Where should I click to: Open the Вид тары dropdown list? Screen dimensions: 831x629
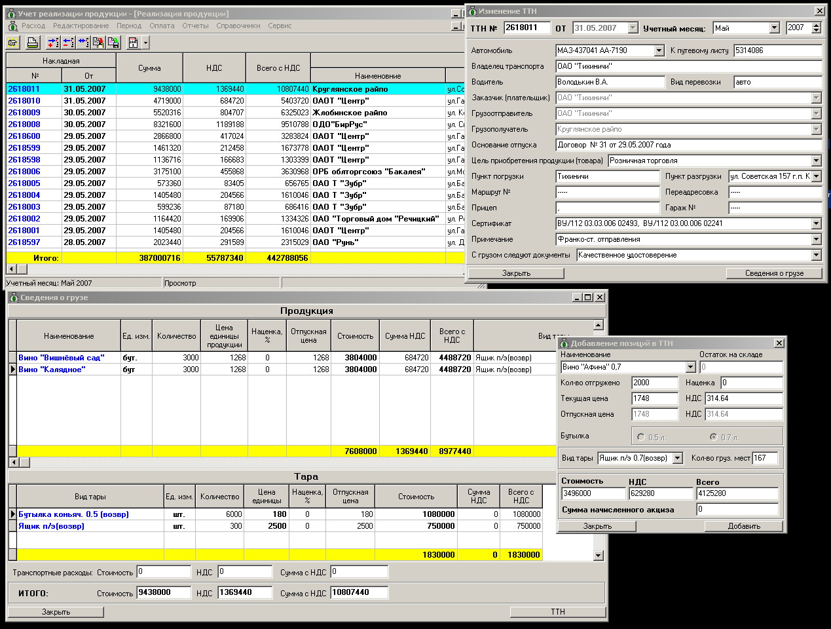[x=677, y=459]
